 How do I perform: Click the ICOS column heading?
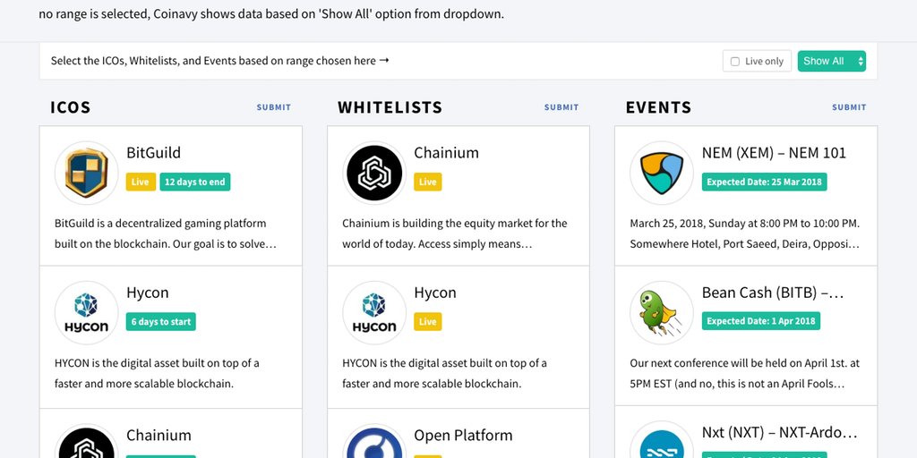(x=70, y=107)
